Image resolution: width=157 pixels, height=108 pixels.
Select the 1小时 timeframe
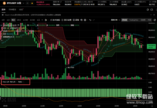click(26, 20)
